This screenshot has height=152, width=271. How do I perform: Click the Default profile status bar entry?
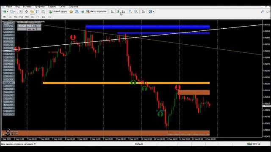tap(139, 144)
